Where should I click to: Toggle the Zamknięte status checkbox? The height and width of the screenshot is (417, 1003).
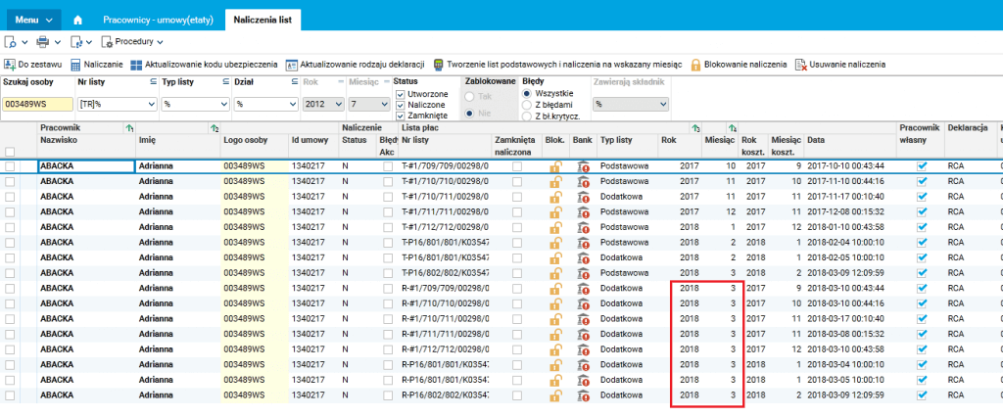pyautogui.click(x=401, y=116)
